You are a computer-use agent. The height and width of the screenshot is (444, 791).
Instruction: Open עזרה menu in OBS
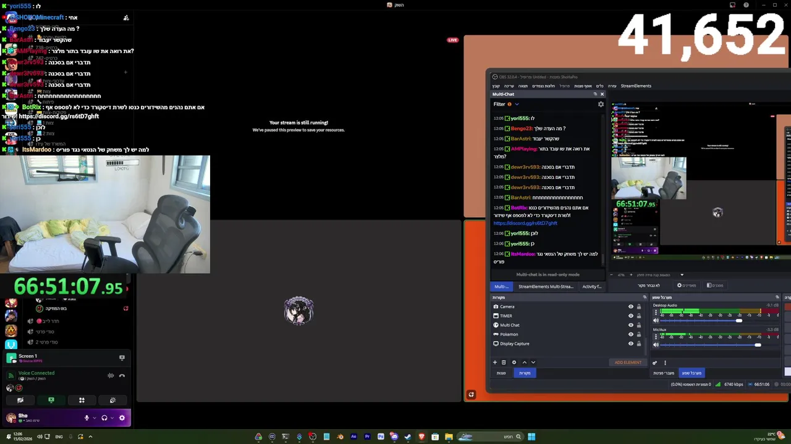(x=612, y=86)
